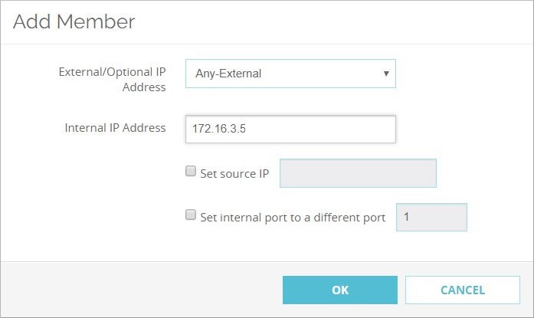Click the empty right end of Internal IP field
The height and width of the screenshot is (318, 534).
tap(368, 129)
